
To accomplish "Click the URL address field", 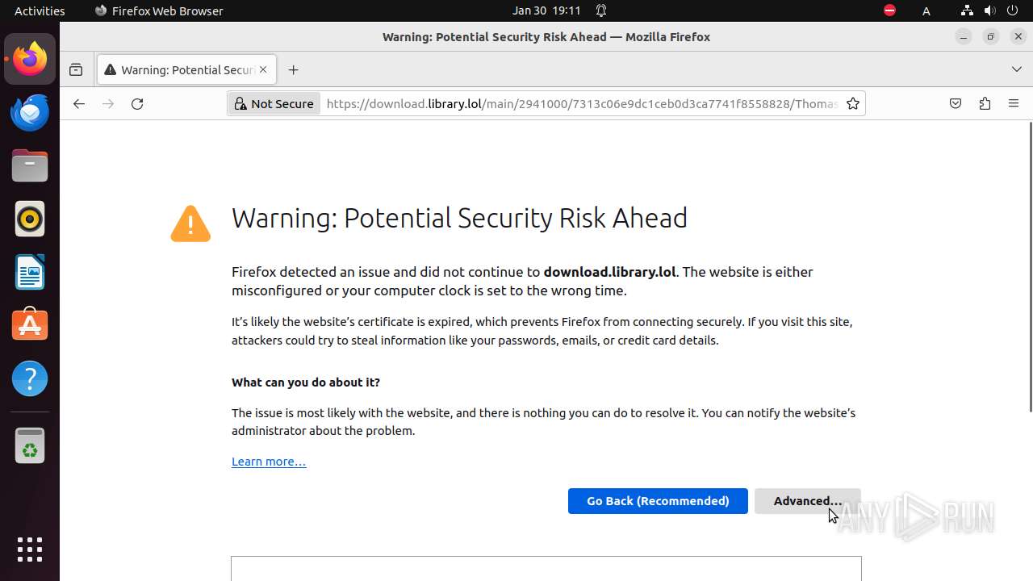I will (581, 104).
